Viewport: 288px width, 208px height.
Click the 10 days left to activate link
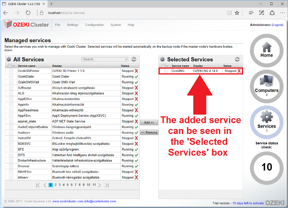pyautogui.click(x=248, y=203)
